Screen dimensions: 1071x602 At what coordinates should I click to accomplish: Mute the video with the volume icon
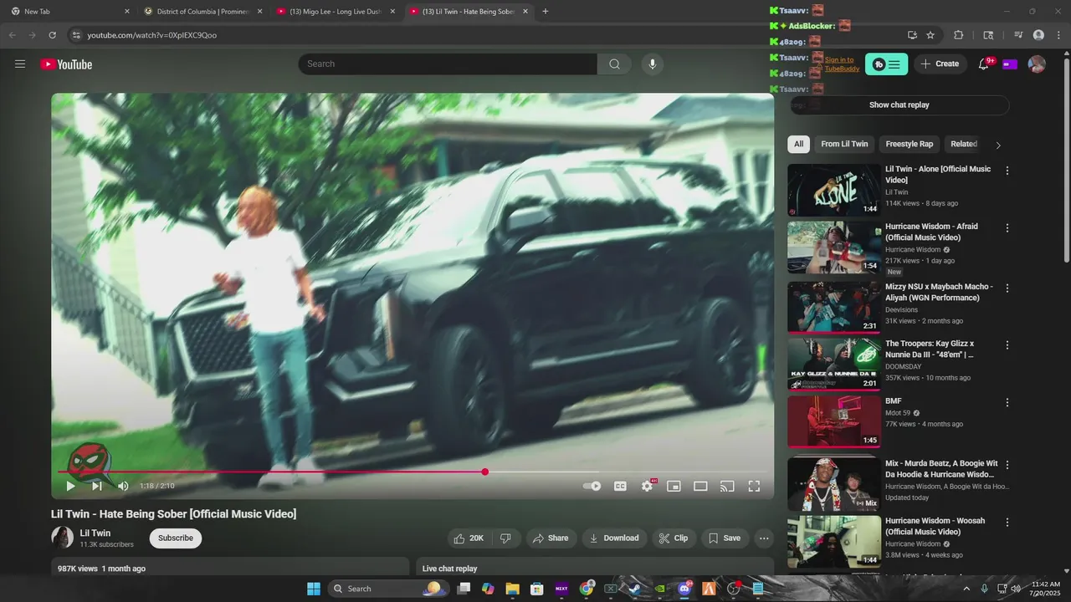pyautogui.click(x=123, y=486)
